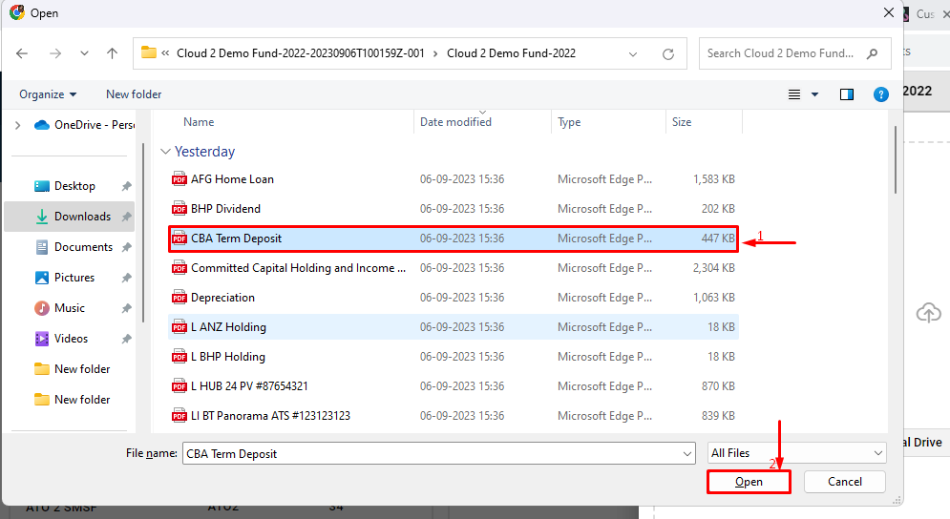950x519 pixels.
Task: Select the AFG Home Loan file
Action: click(x=454, y=179)
